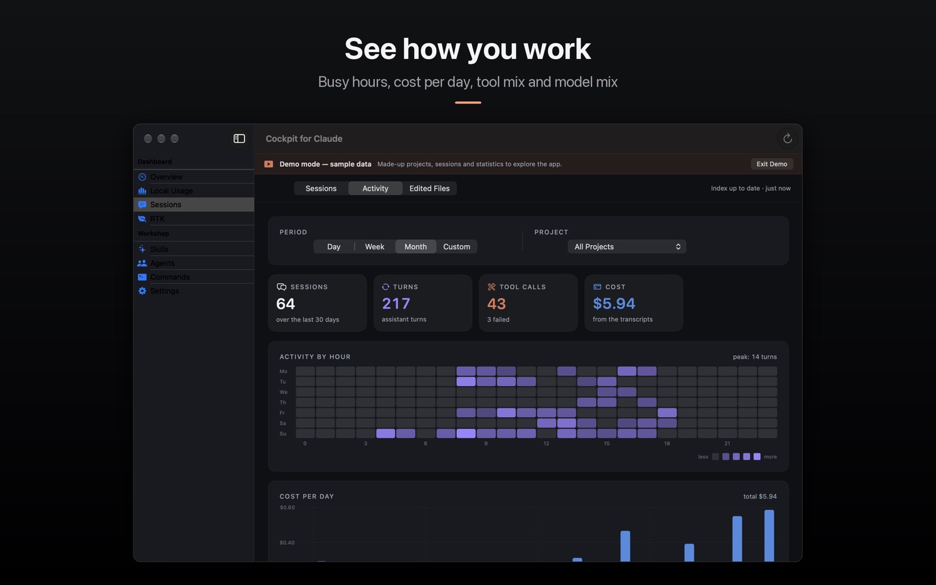
Task: Click the lightest purple 'more' legend swatch
Action: [x=757, y=457]
